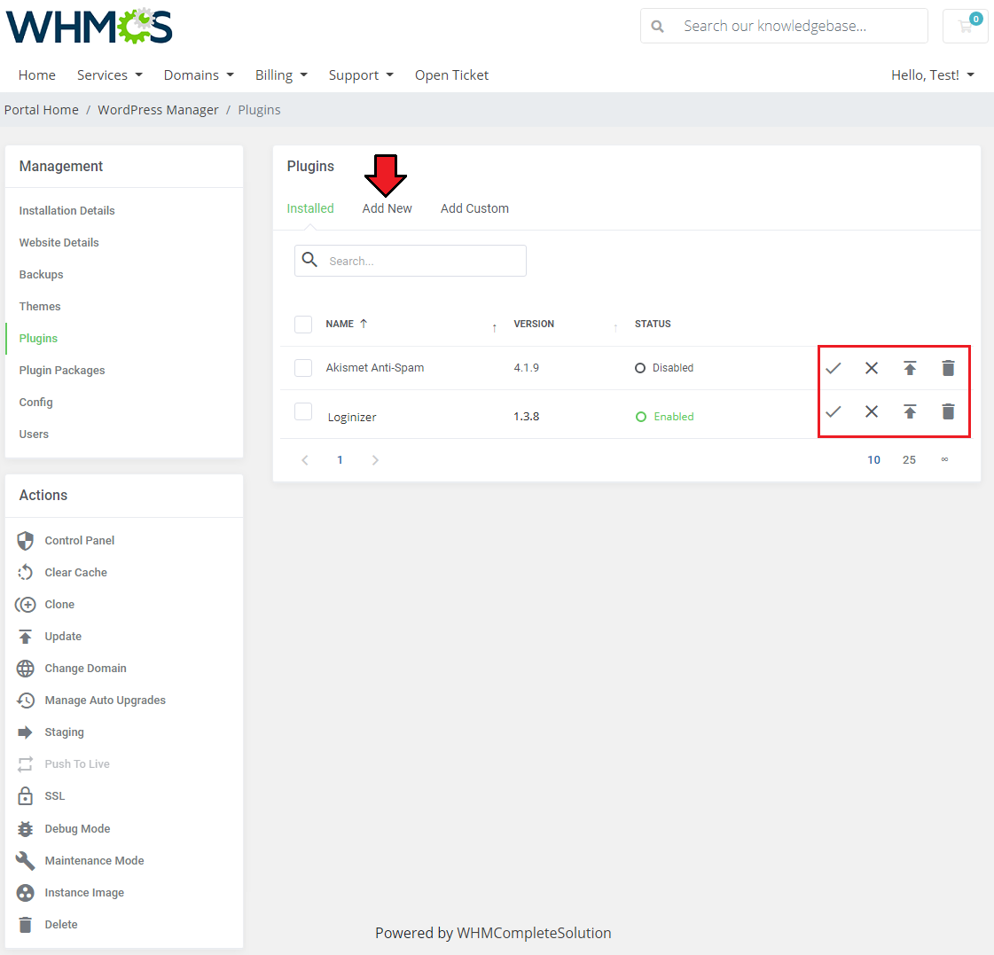Activate the Loginizer plugin checkmark icon
Screen dimensions: 994x955
833,411
